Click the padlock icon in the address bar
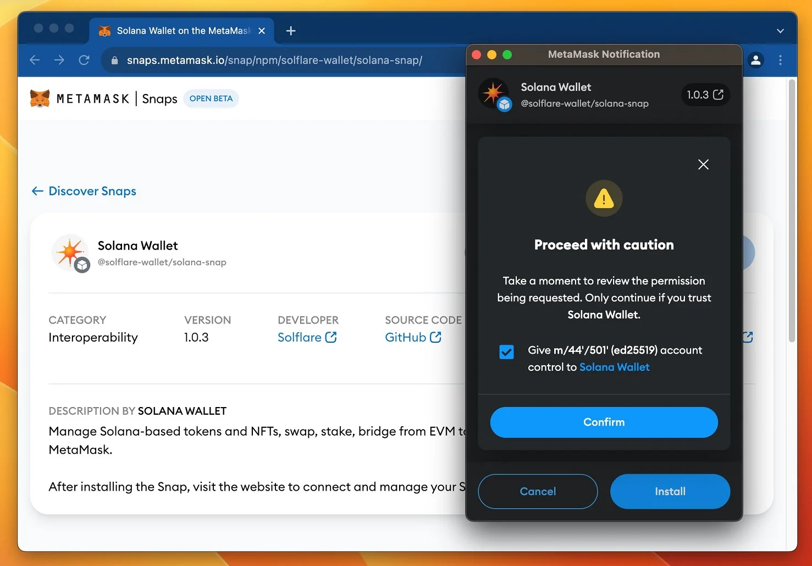The width and height of the screenshot is (812, 566). pyautogui.click(x=114, y=61)
